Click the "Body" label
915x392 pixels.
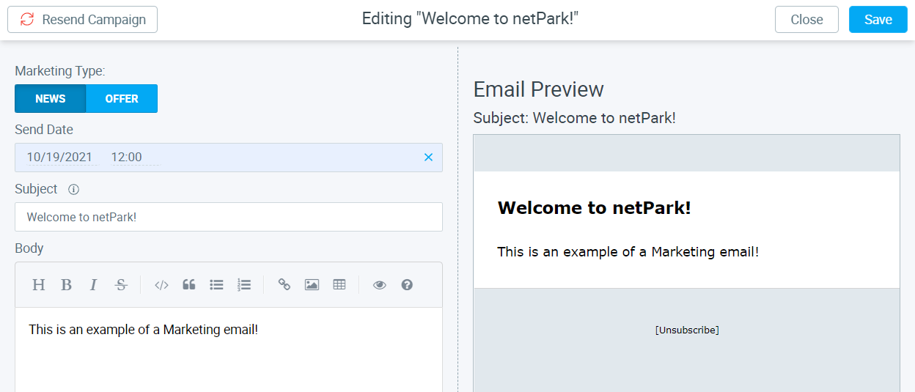point(29,248)
